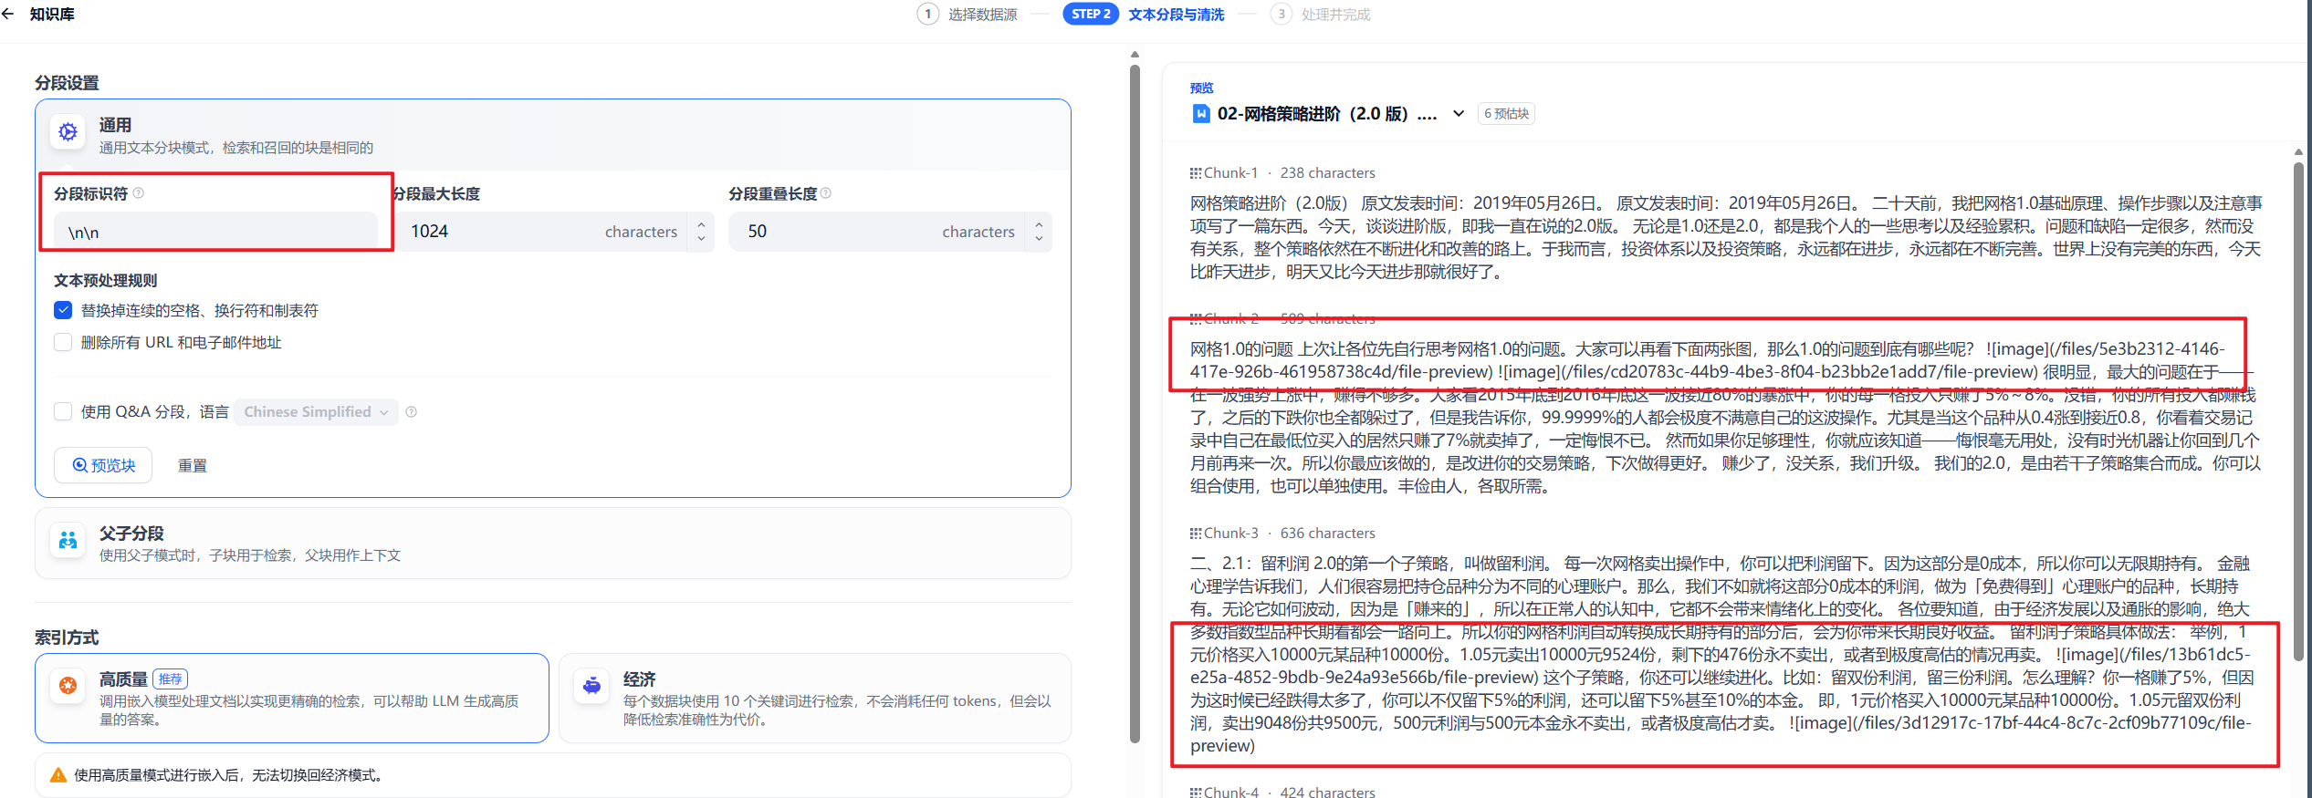Screen dimensions: 2312x798
Task: Click the Chunk-4 drag handle icon
Action: [x=1196, y=793]
